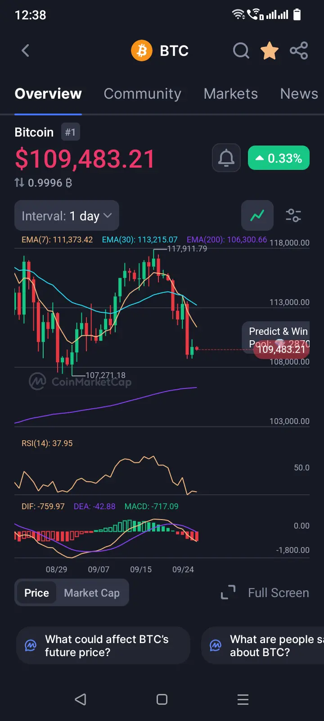Viewport: 324px width, 721px height.
Task: Open Android recents menu lines icon
Action: coord(243,699)
